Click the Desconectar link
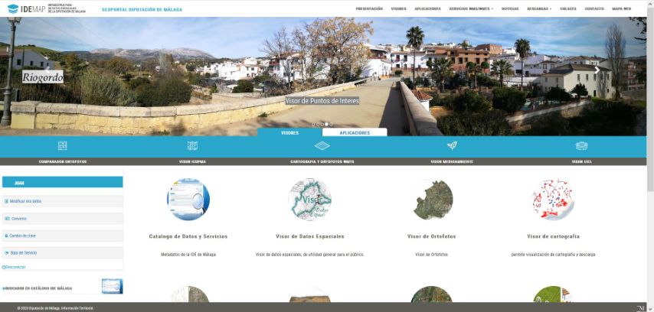This screenshot has height=312, width=654. 15,267
